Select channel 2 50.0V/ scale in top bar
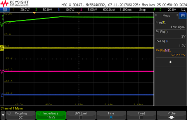 coord(47,10)
